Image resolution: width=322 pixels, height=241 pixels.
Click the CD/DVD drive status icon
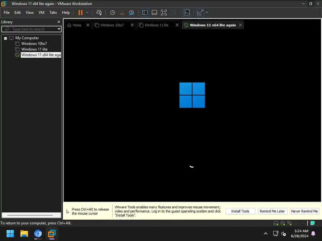283,223
